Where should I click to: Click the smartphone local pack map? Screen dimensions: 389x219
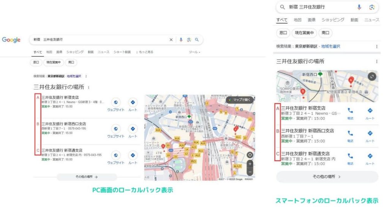pos(327,86)
